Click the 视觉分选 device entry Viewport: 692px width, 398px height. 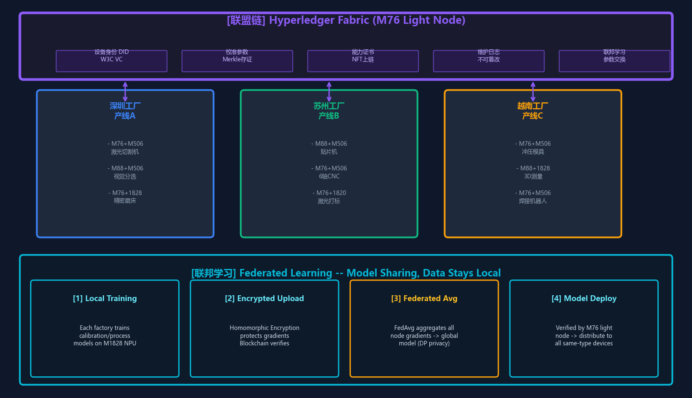coord(125,172)
